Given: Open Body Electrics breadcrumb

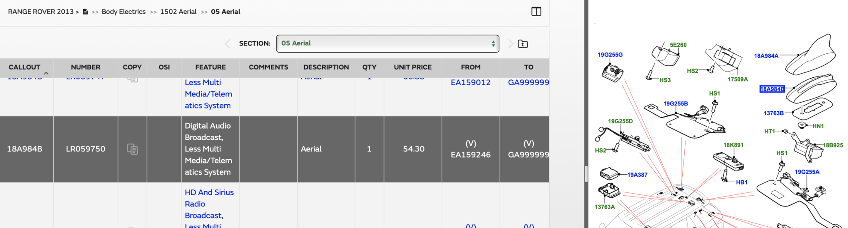Looking at the screenshot, I should (124, 12).
